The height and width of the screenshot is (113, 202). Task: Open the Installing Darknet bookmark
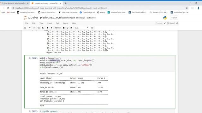pyautogui.click(x=26, y=12)
